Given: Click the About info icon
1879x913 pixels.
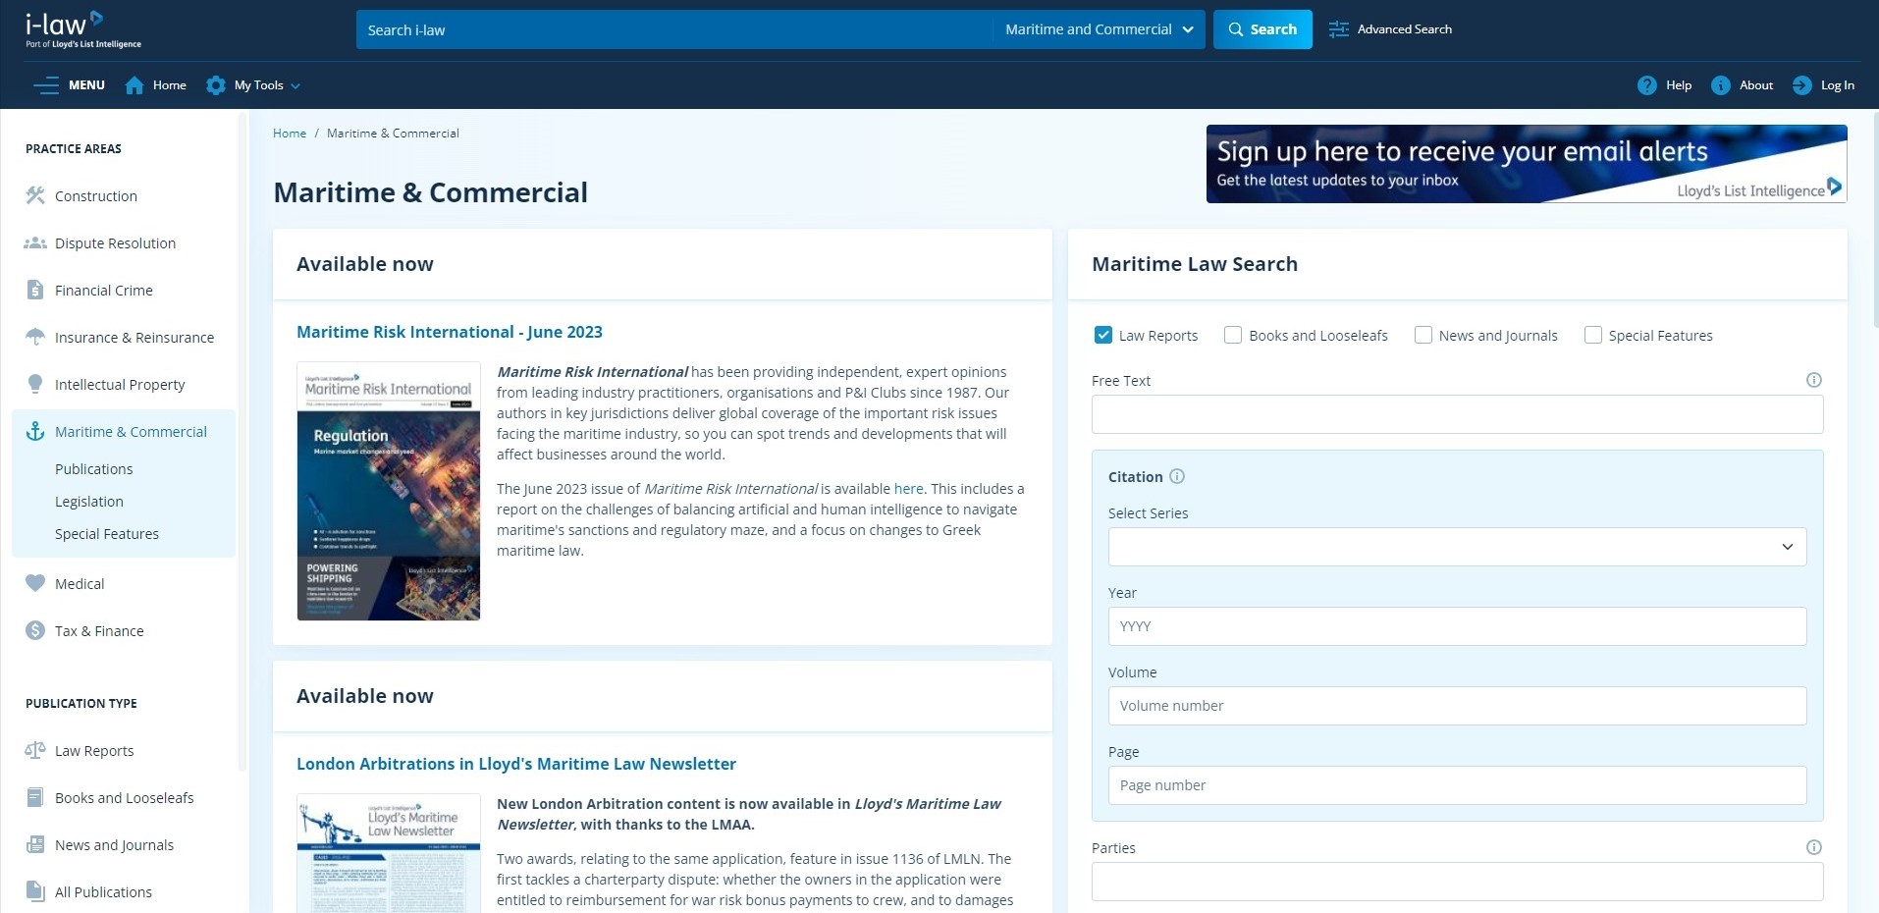Looking at the screenshot, I should point(1721,85).
